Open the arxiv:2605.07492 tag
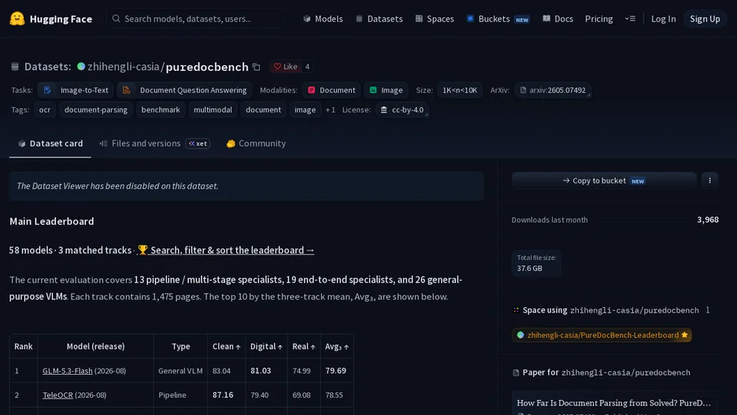Screen dimensions: 737x415 click(x=553, y=91)
